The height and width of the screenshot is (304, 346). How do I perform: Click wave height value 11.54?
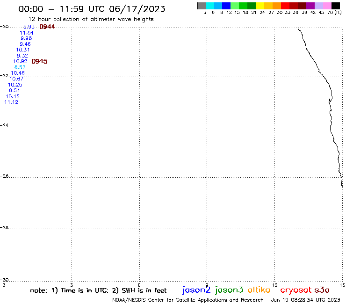click(x=27, y=33)
